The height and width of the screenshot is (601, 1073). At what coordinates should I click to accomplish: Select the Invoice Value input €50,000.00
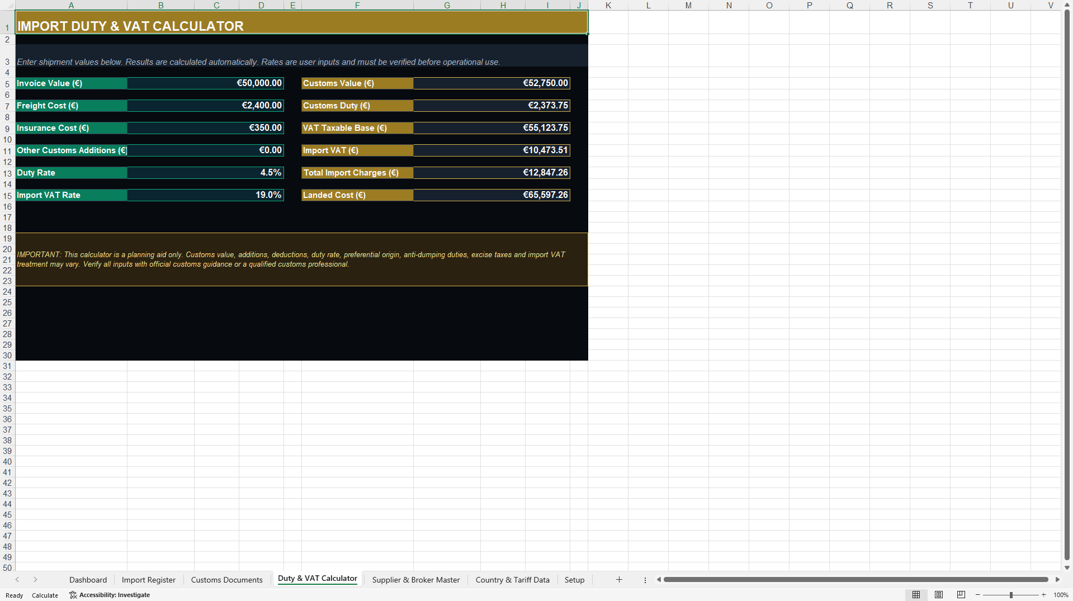tap(205, 83)
